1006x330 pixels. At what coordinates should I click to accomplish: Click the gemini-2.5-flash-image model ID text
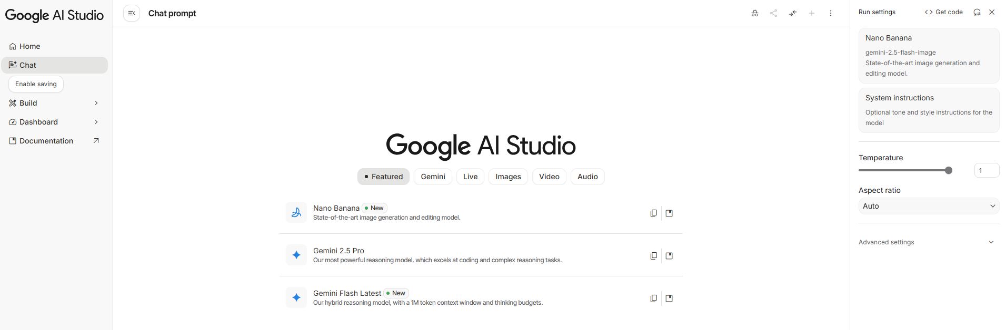tap(900, 53)
